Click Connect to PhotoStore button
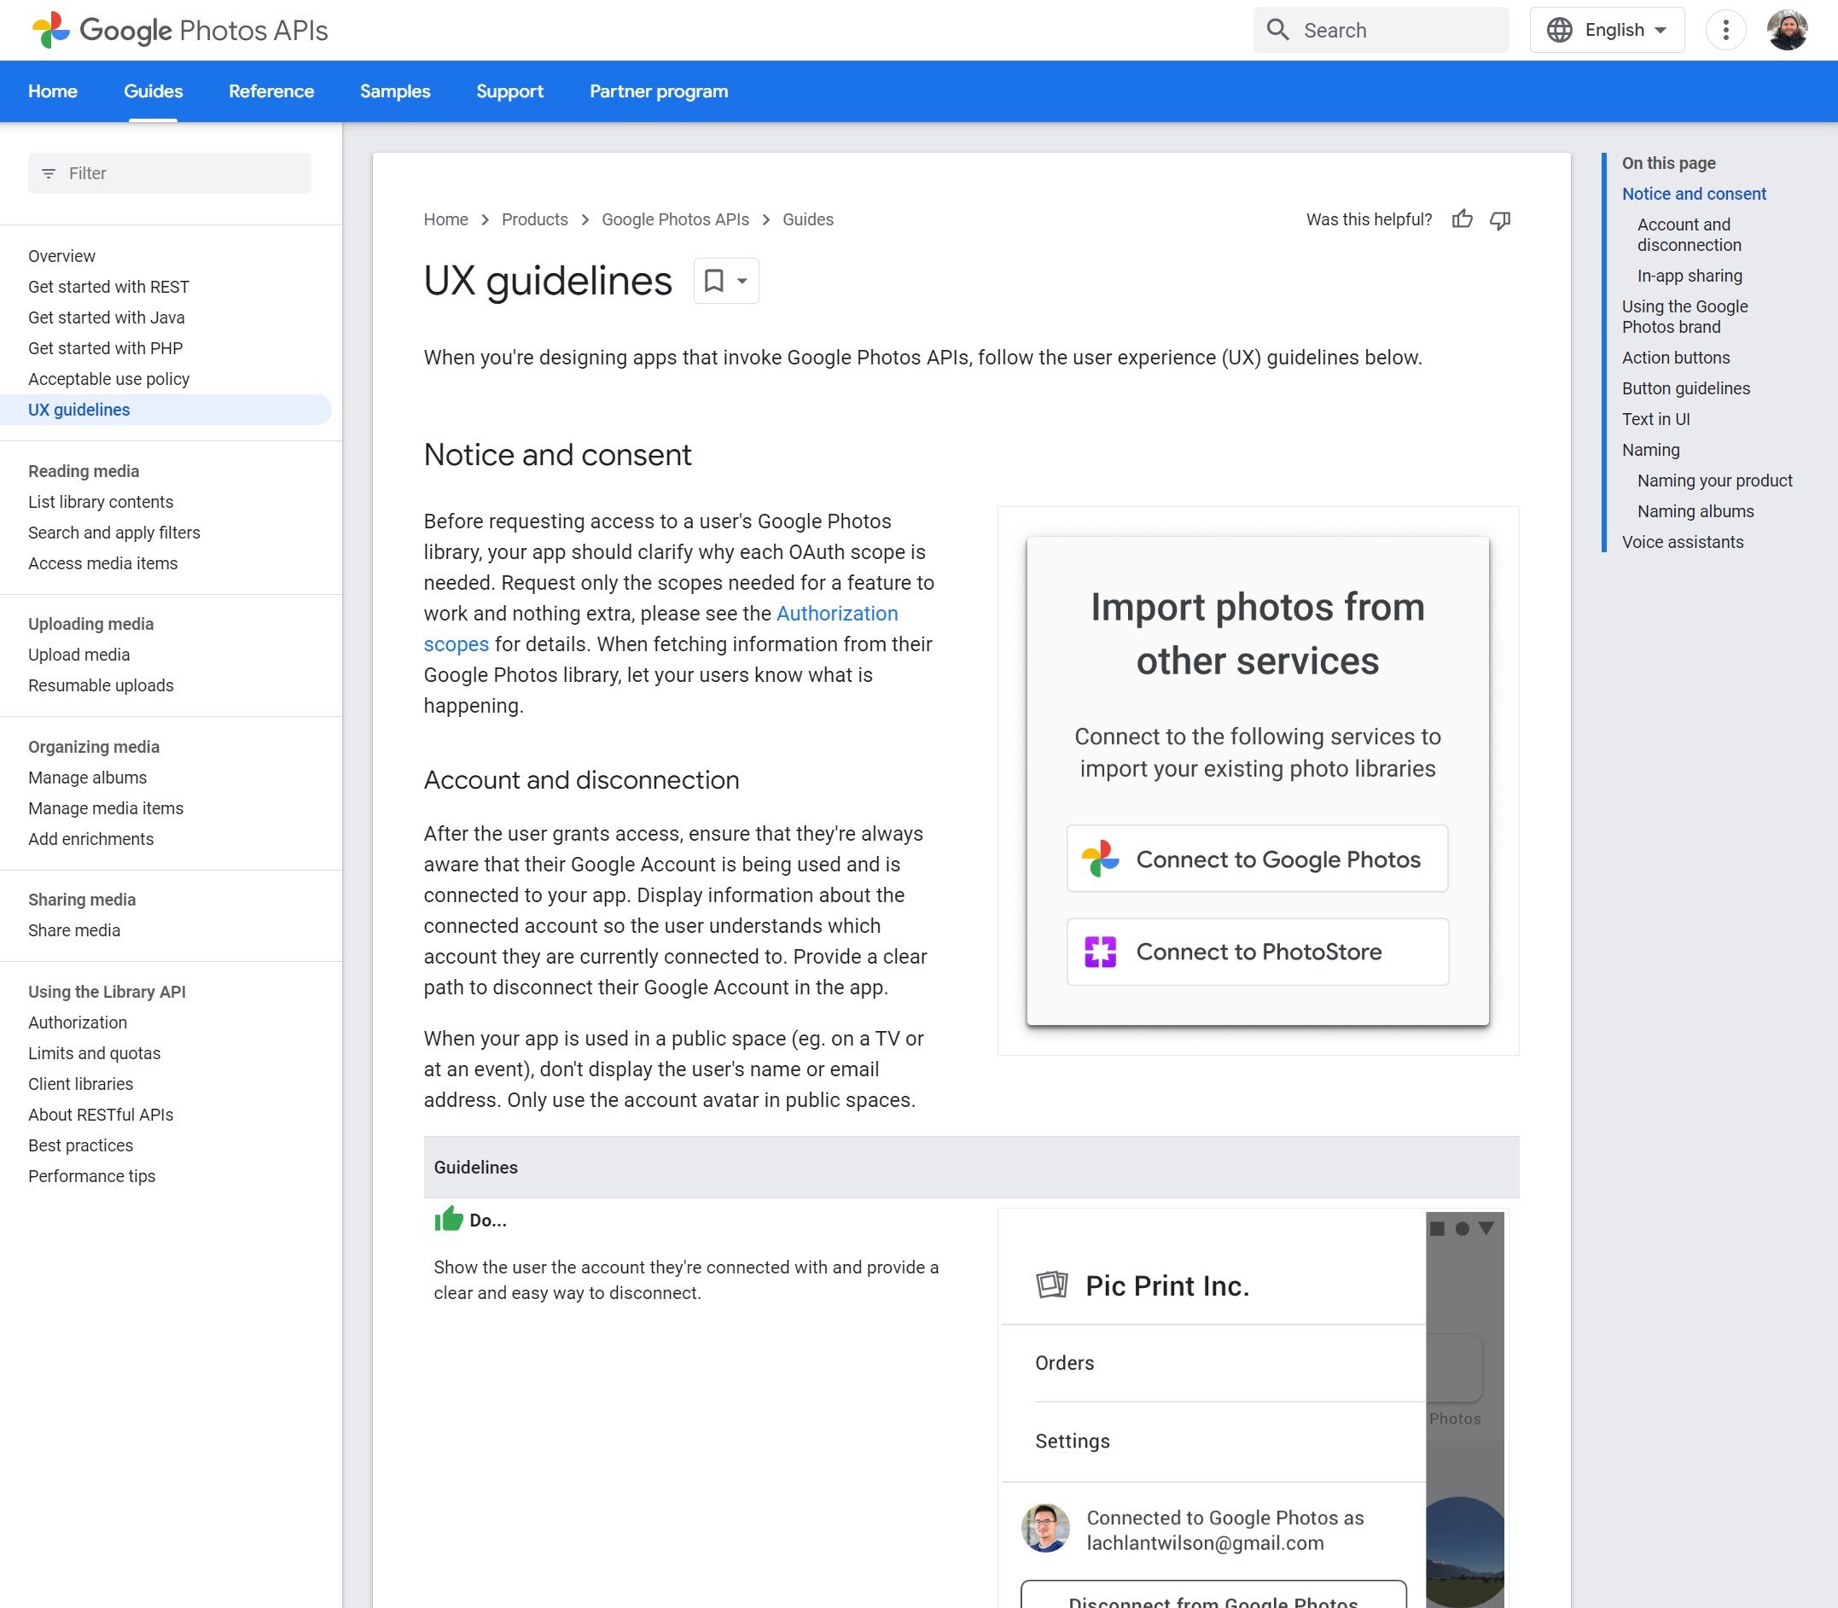Viewport: 1838px width, 1608px height. (1257, 951)
